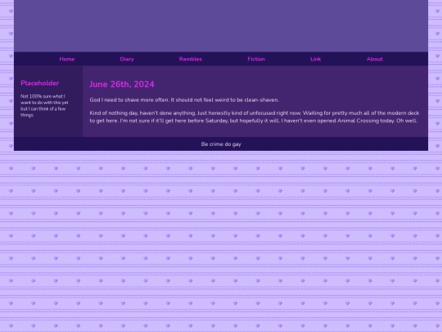Open the Rambles section
The image size is (442, 332).
click(x=191, y=59)
